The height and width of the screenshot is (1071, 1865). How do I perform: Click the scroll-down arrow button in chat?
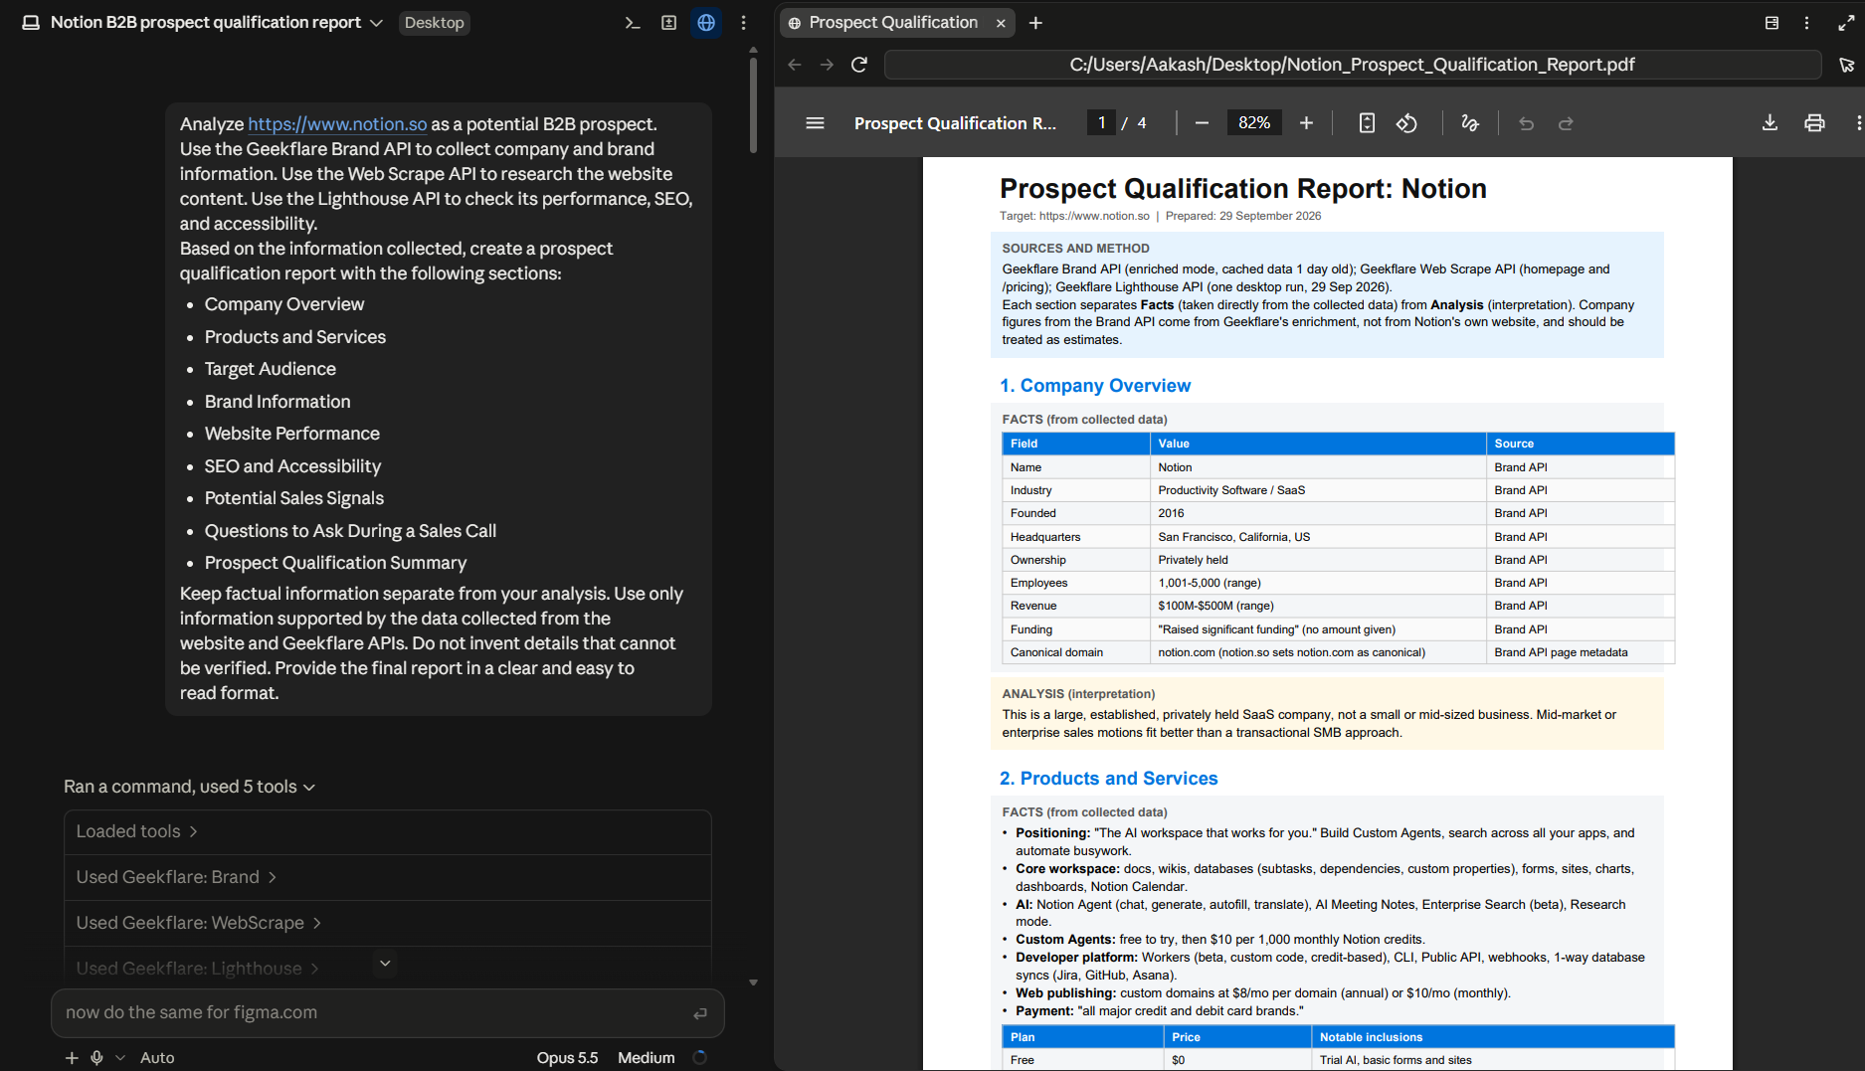[x=385, y=963]
